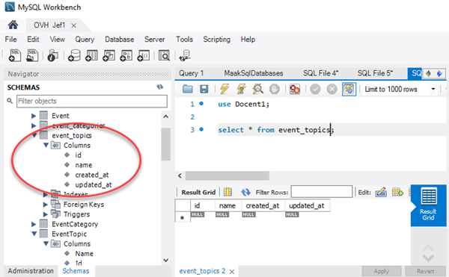Click the Apply button
This screenshot has height=277, width=449.
381,271
